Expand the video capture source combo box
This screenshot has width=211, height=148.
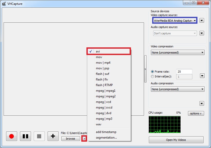click(x=175, y=21)
